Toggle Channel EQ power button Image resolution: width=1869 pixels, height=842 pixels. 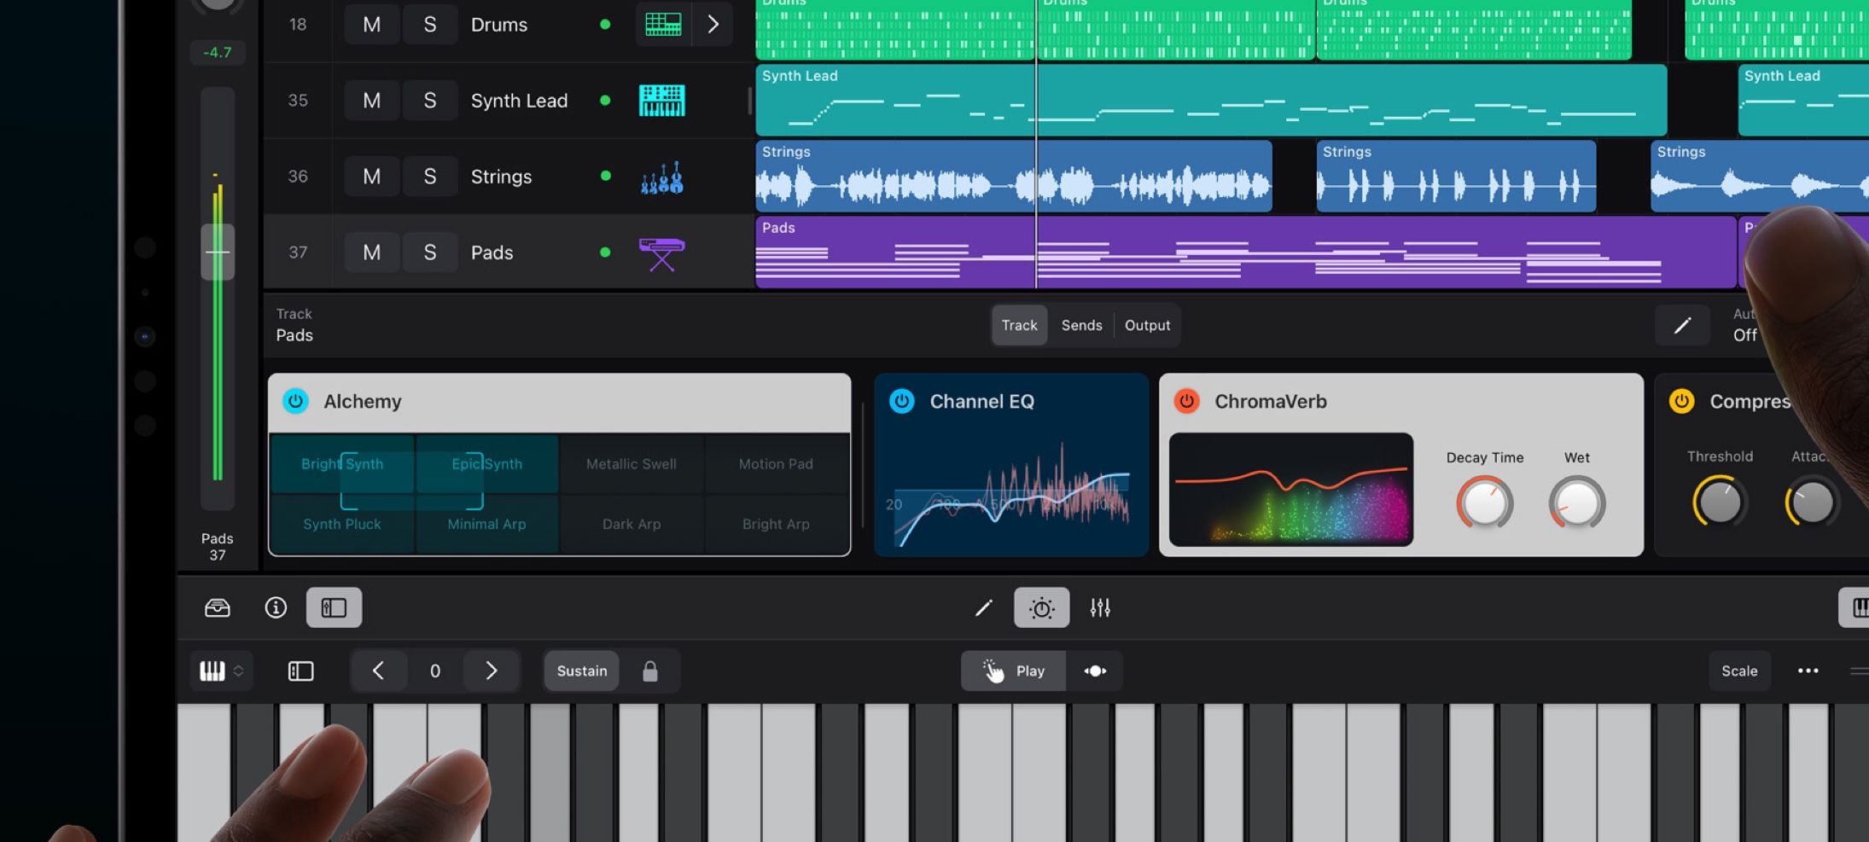[x=901, y=401]
